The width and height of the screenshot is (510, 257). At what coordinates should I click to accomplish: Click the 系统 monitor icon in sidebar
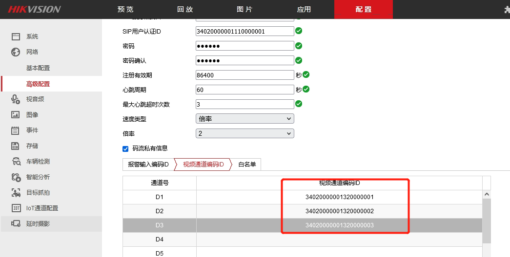(x=16, y=37)
